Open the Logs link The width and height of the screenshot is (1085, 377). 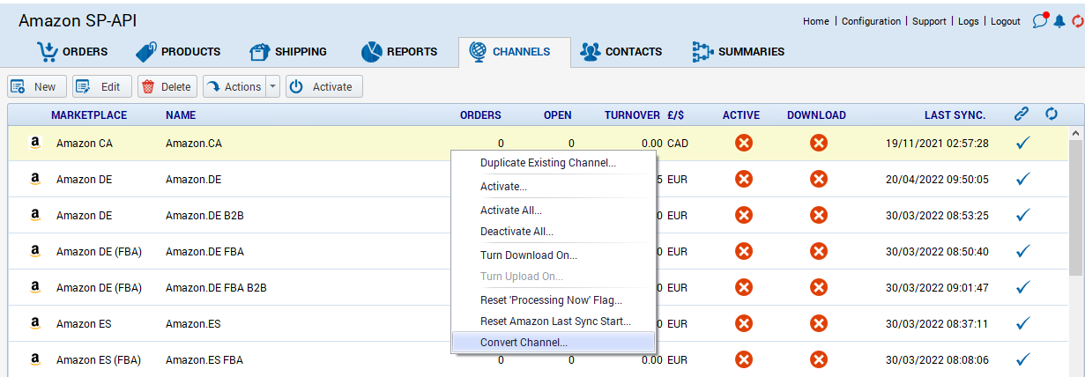[x=968, y=21]
